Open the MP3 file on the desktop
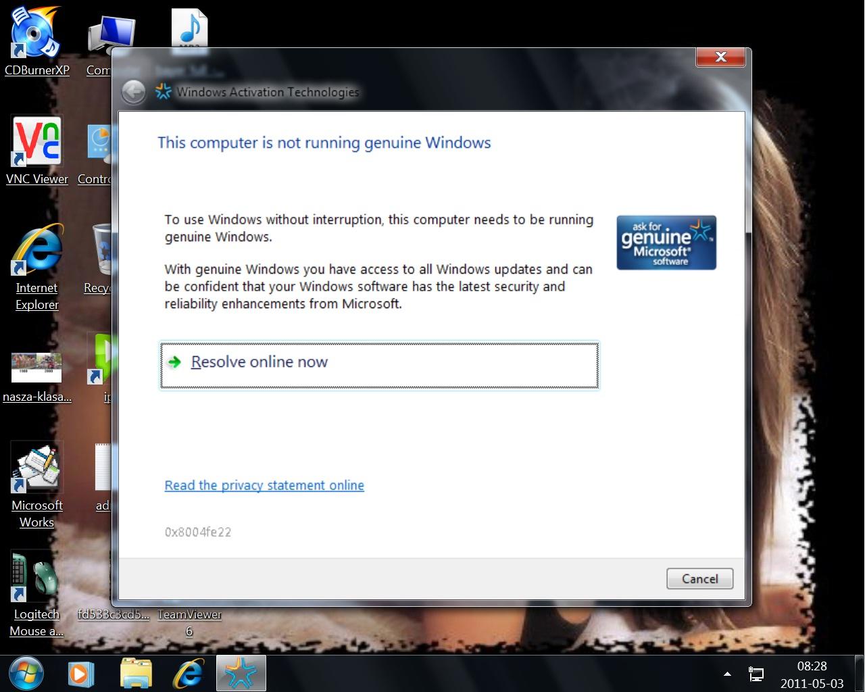The width and height of the screenshot is (865, 692). [189, 28]
